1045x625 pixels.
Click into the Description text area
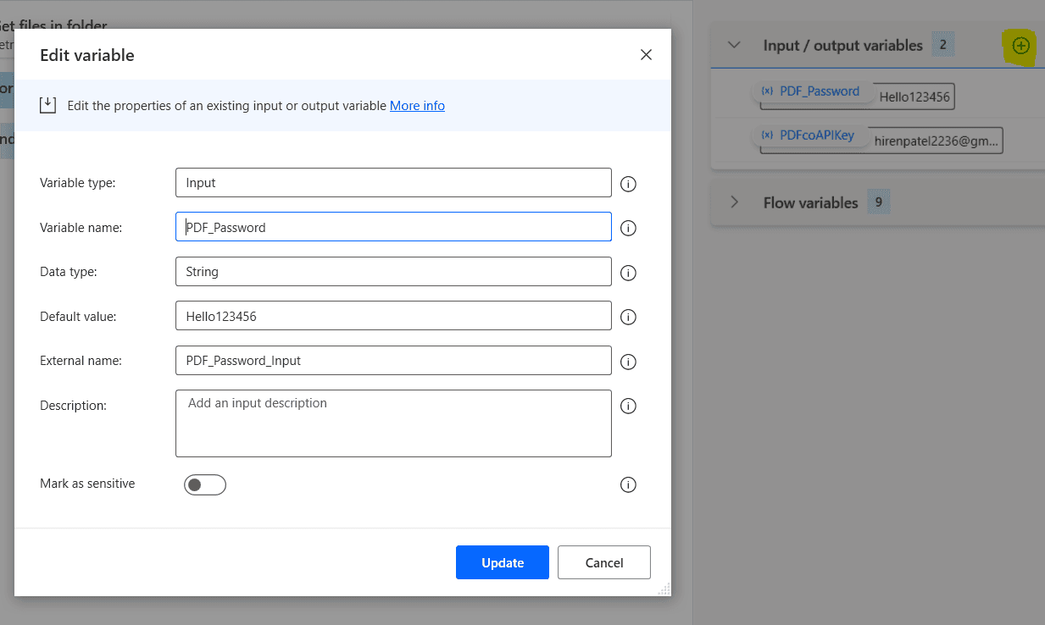point(393,423)
